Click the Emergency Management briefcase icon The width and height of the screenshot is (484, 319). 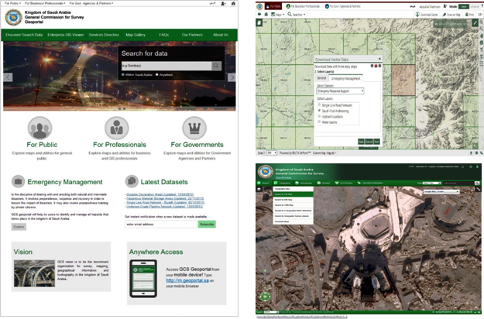pyautogui.click(x=18, y=181)
